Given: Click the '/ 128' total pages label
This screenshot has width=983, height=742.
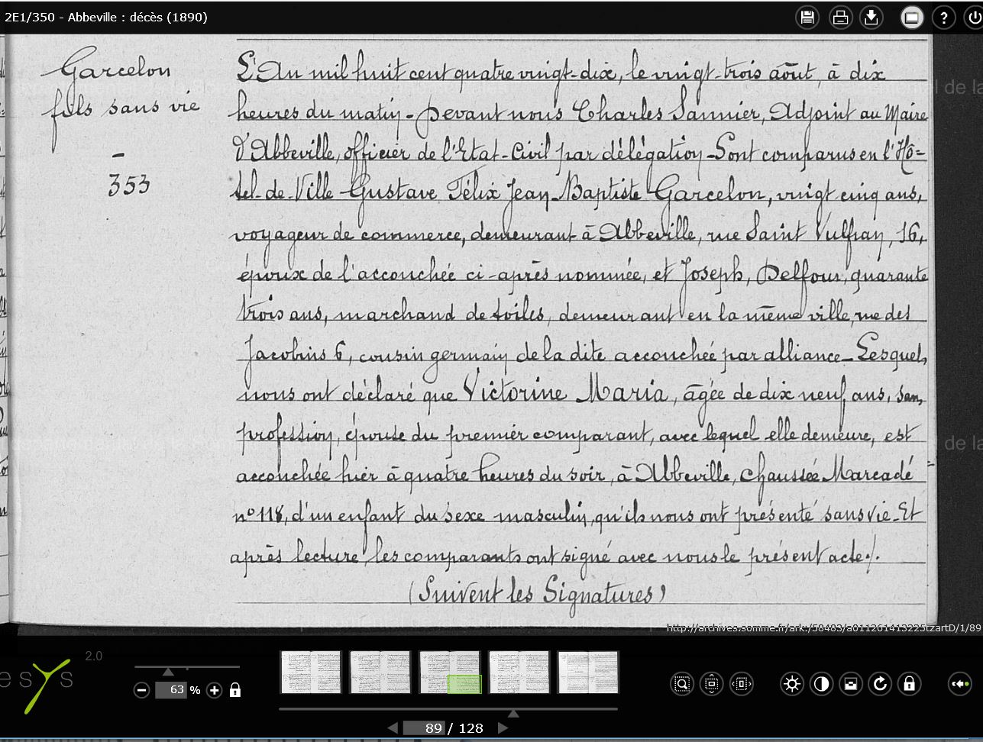Looking at the screenshot, I should tap(466, 728).
